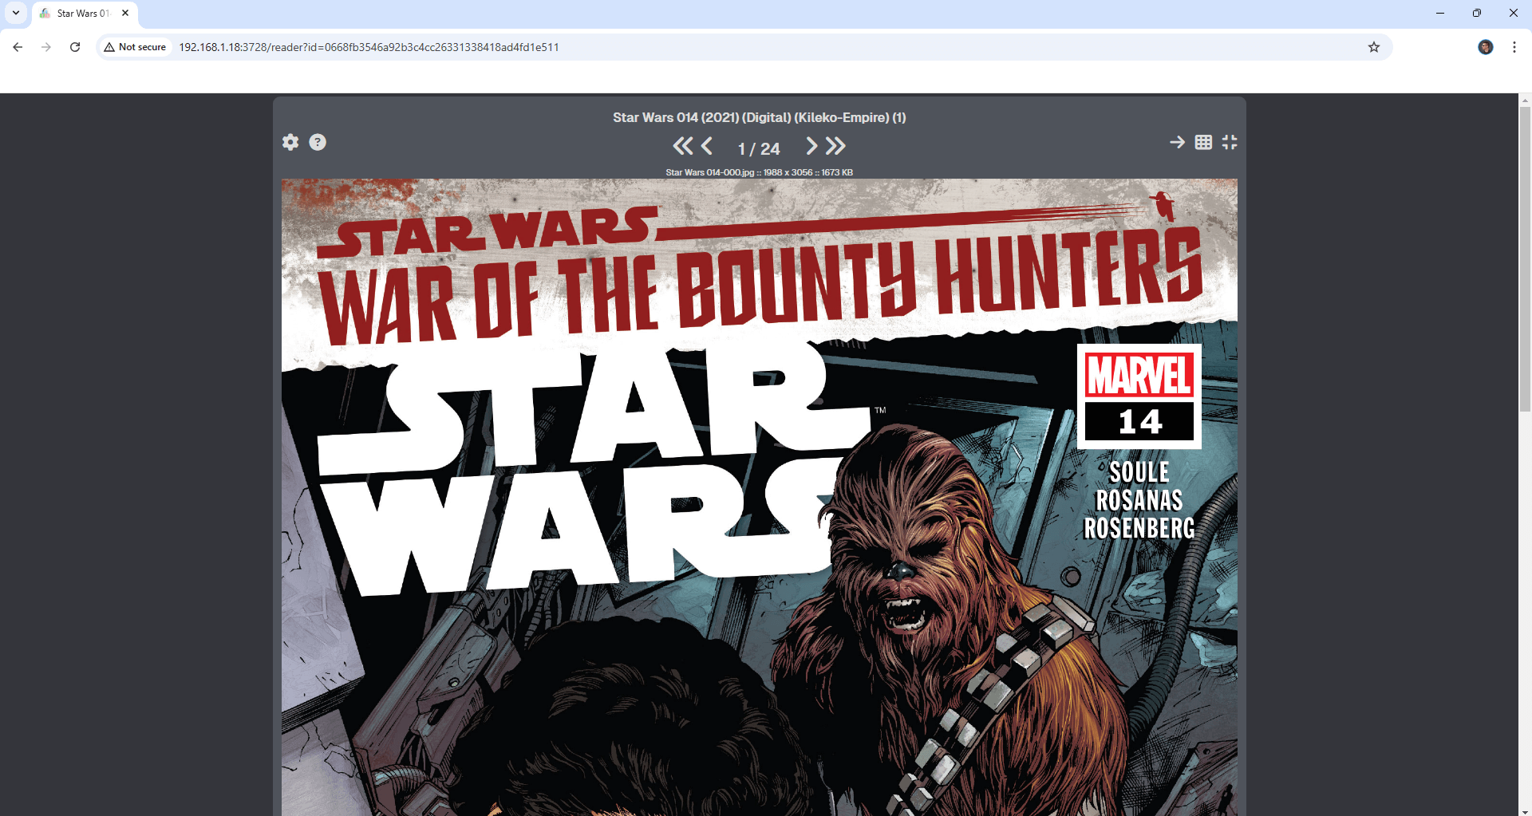Click the scrollbar up arrow

(x=1525, y=100)
